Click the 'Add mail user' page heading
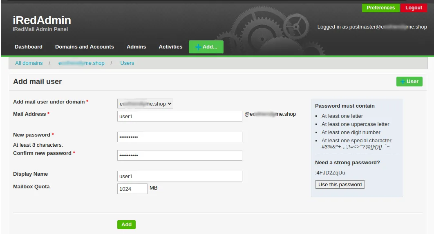This screenshot has height=234, width=434. click(37, 82)
